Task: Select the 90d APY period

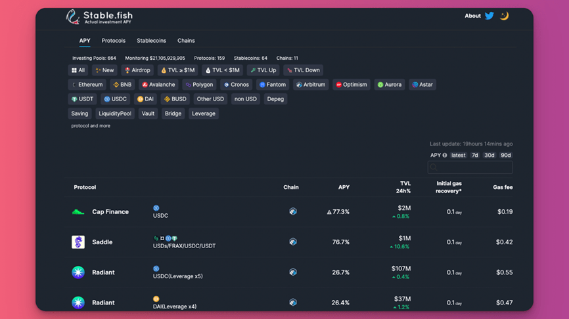Action: [505, 156]
